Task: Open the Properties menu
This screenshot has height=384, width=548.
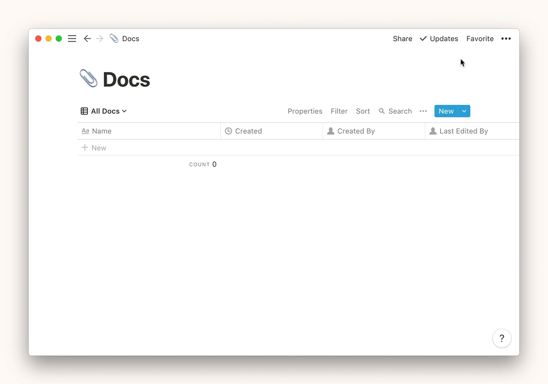Action: 305,111
